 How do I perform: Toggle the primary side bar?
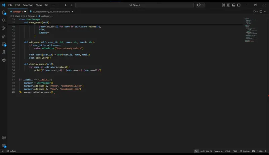(229, 5)
